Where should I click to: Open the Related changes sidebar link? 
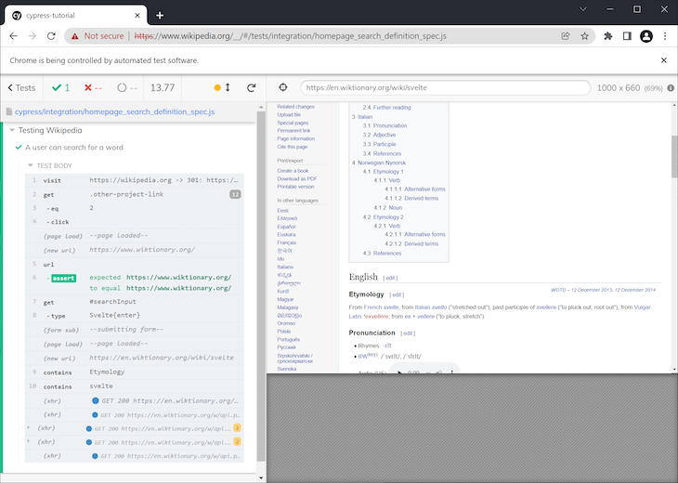pos(295,107)
